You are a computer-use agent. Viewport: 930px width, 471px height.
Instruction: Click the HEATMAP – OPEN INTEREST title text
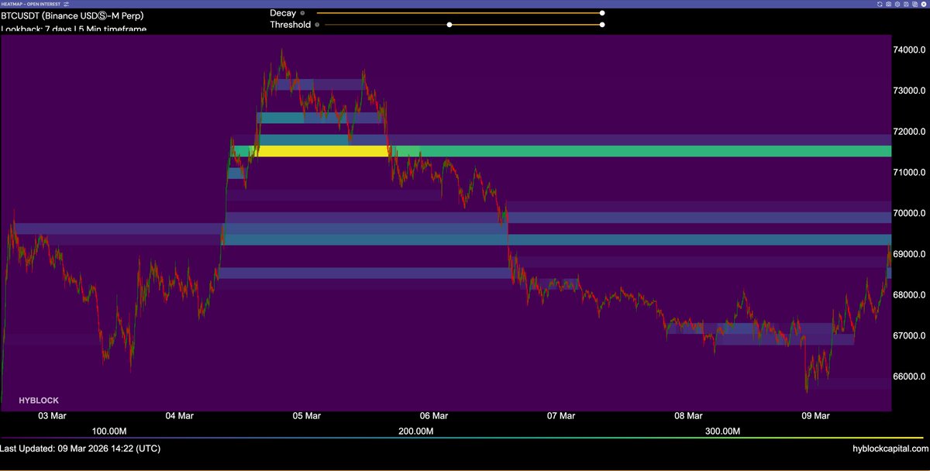point(31,4)
